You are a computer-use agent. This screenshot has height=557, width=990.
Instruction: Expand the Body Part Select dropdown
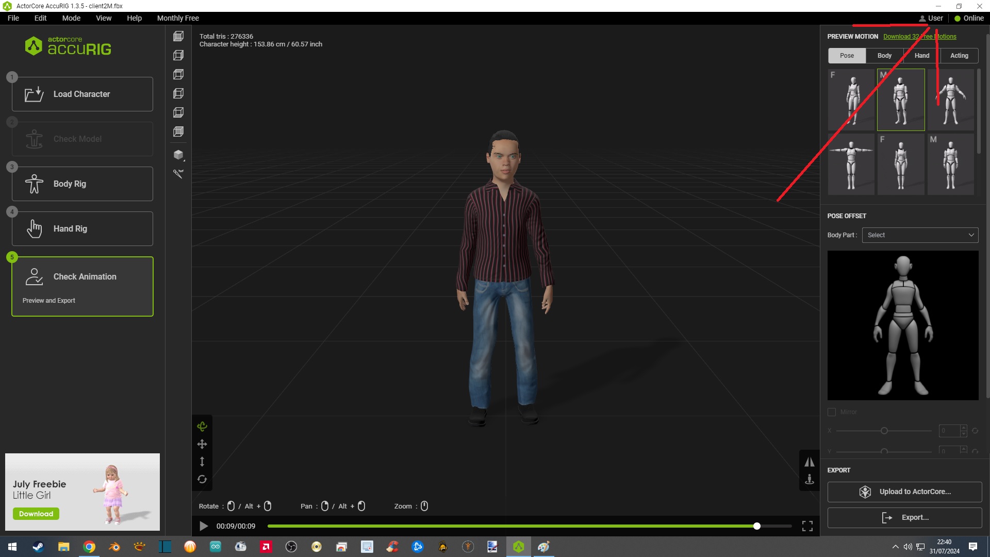[920, 235]
